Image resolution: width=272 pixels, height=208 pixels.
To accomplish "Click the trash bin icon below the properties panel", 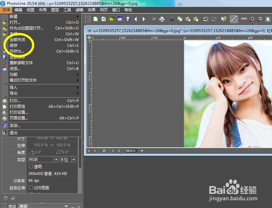I will (x=5, y=198).
